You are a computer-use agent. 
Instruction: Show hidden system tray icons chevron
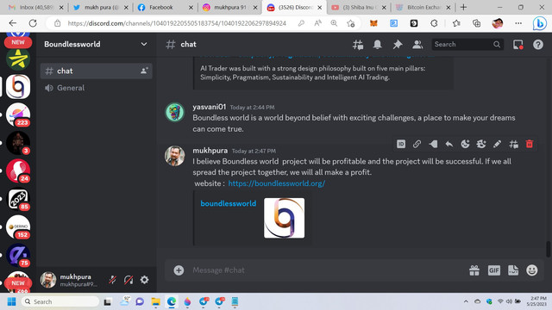pos(466,301)
